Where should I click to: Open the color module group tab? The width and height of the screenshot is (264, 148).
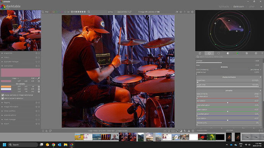pyautogui.click(x=237, y=53)
